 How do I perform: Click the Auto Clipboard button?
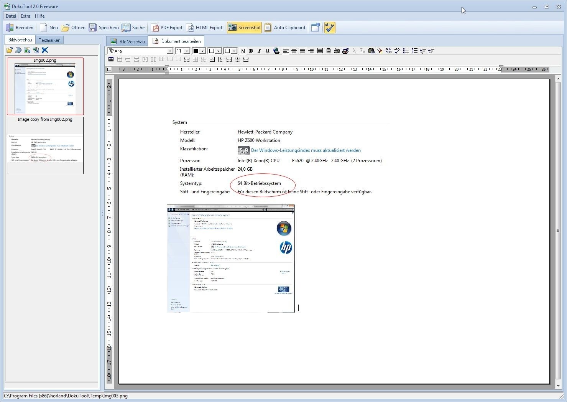pos(285,28)
